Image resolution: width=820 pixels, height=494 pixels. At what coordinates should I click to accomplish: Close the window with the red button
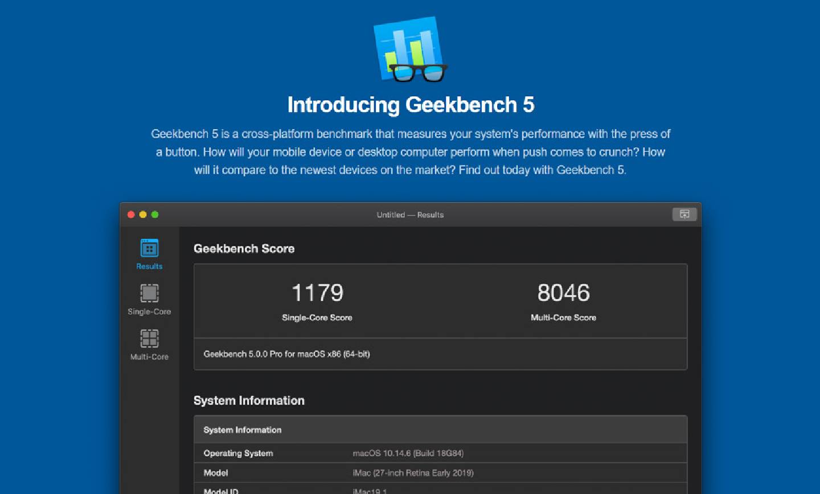(131, 215)
